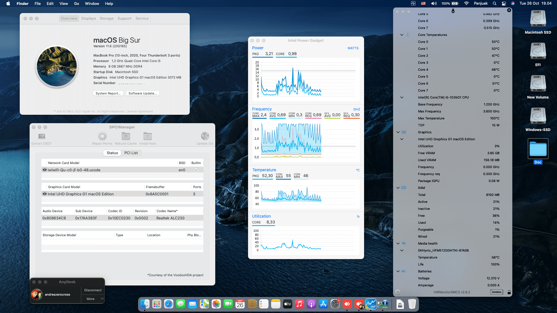The width and height of the screenshot is (557, 313).
Task: Toggle Builtin checkbox for iwlwifi network card
Action: (196, 170)
